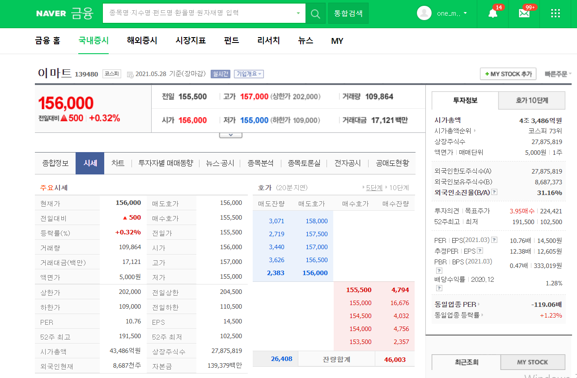Toggle the 실시간 button
577x378 pixels.
(221, 74)
